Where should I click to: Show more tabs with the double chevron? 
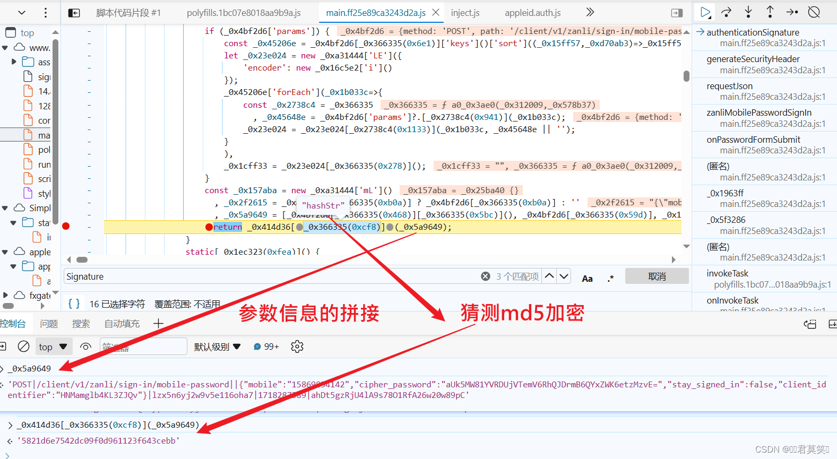coord(590,12)
